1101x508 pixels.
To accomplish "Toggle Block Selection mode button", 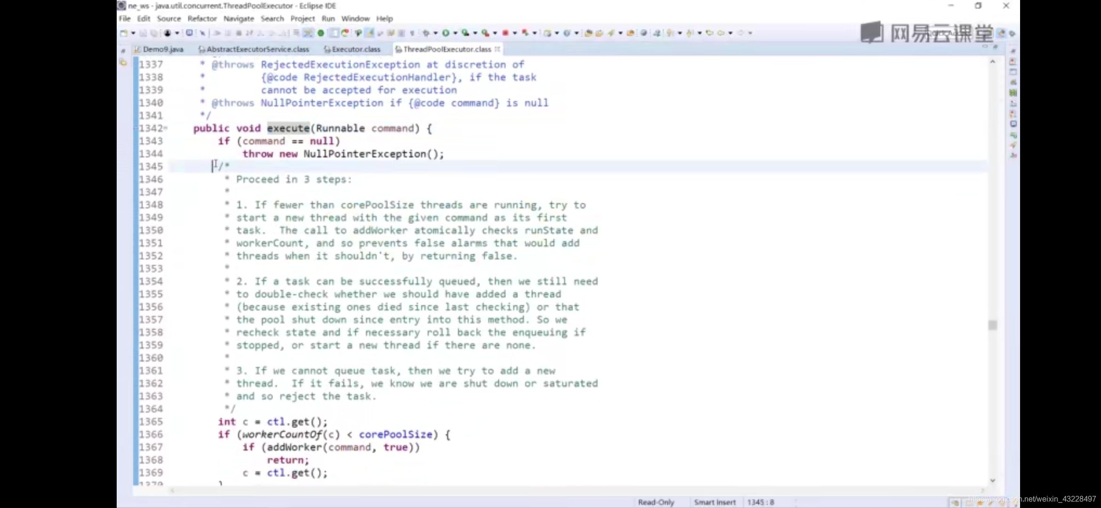I will [401, 33].
